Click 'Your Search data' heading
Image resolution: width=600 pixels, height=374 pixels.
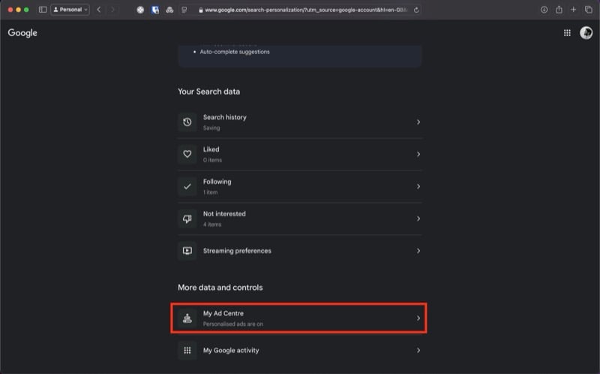pyautogui.click(x=209, y=92)
